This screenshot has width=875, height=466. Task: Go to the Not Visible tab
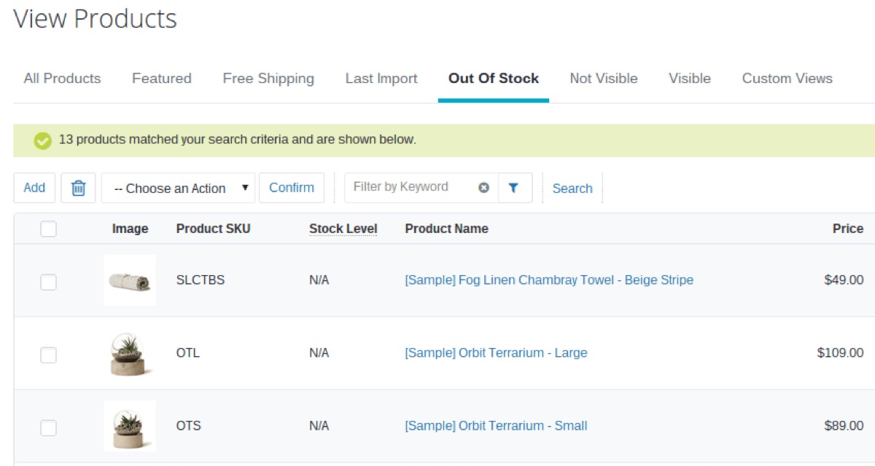pos(603,79)
